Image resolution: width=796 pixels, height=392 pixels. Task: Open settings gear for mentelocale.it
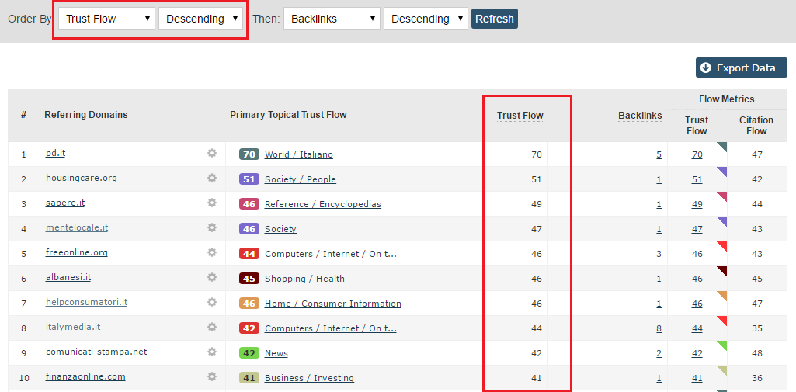[x=212, y=227]
